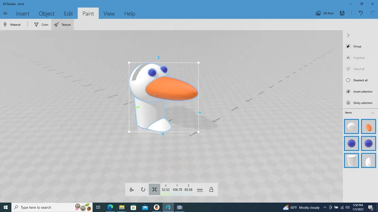Toggle the aspect ratio lock icon
This screenshot has height=212, width=378.
coord(211,189)
